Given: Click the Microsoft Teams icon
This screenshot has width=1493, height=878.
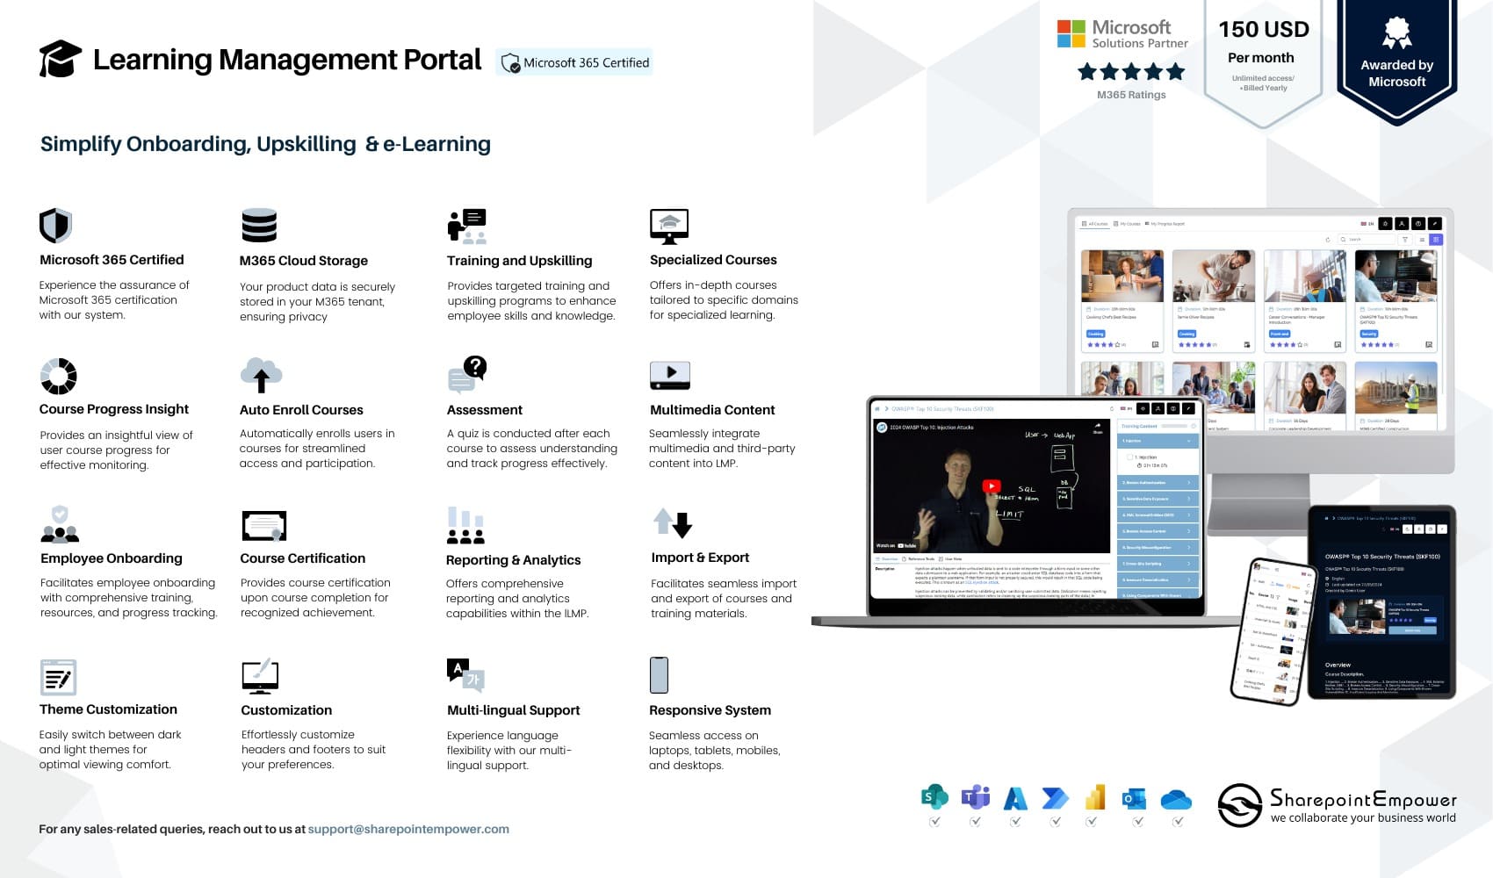Looking at the screenshot, I should 975,796.
